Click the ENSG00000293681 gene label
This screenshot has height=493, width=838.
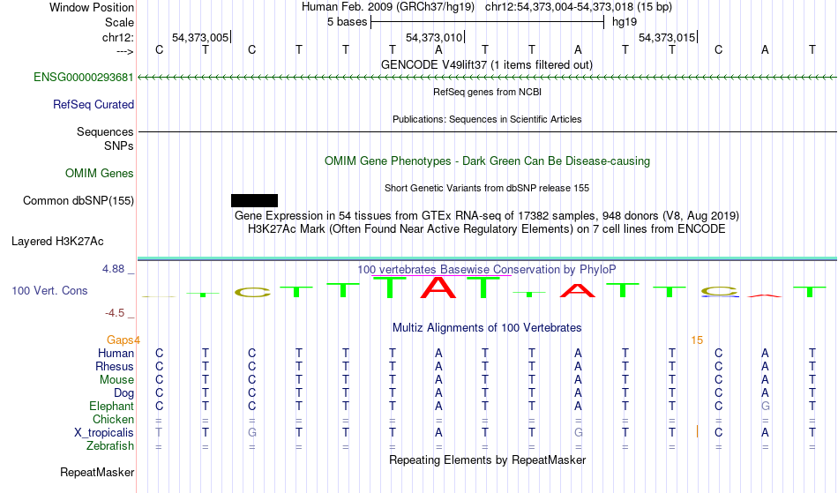coord(84,78)
